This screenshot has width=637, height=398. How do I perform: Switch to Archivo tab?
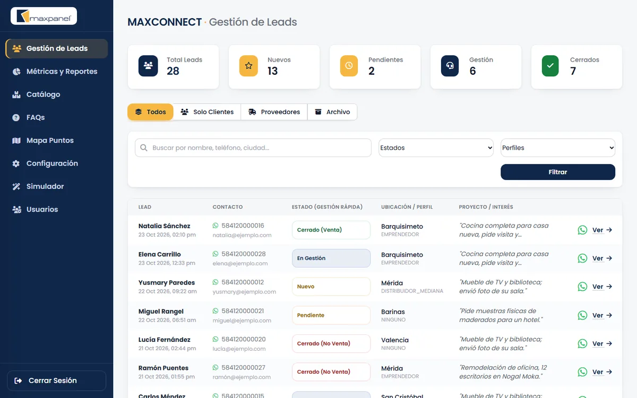[x=332, y=112]
